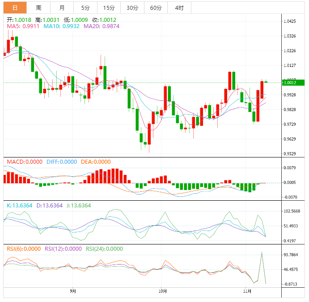Screen dimensions: 309x302
Task: Click the opening price 开:1.0018
Action: click(19, 20)
